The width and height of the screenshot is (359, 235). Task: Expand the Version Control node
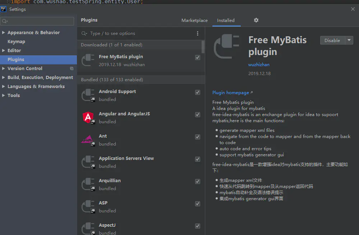coord(4,68)
